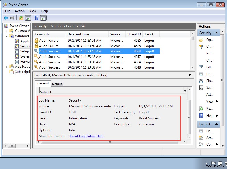Click the Import Custom View action (Im...)
Image resolution: width=227 pixels, height=169 pixels.
[x=209, y=53]
